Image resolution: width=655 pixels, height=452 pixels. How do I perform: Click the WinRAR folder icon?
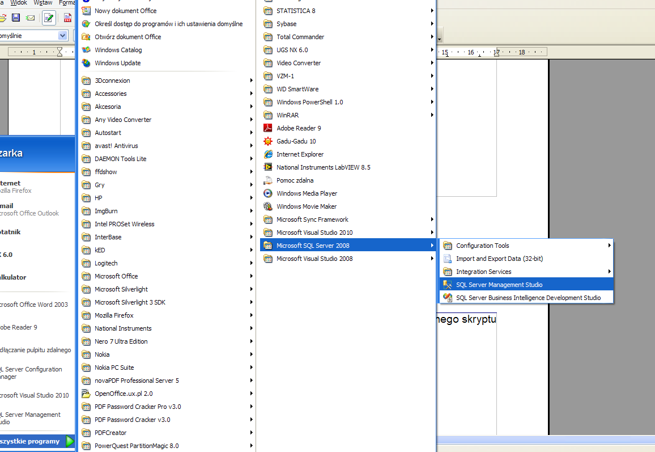click(x=268, y=115)
